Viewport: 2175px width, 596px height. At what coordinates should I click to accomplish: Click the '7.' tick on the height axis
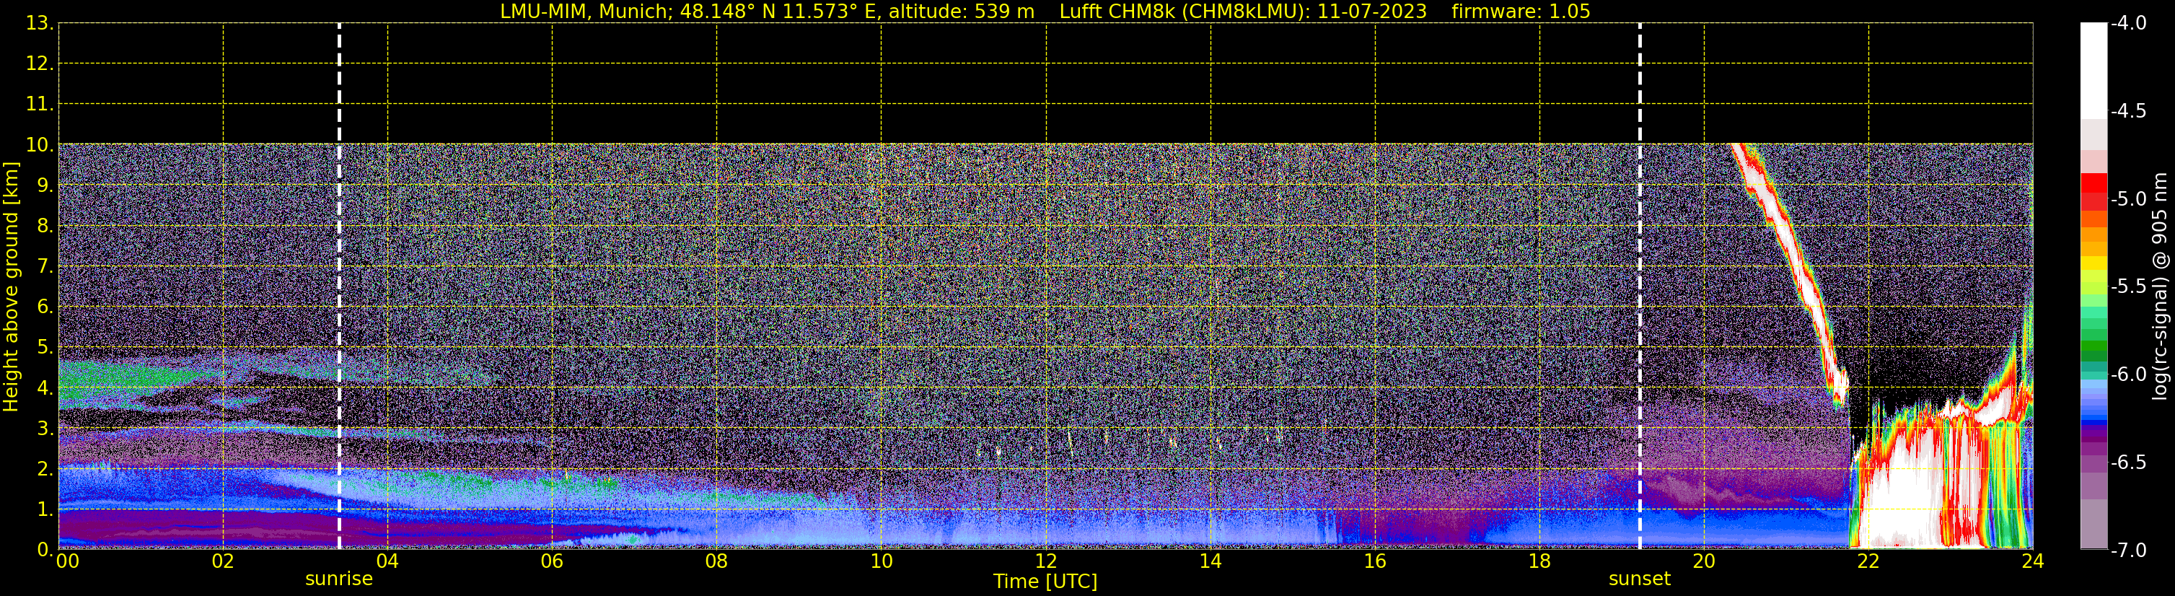[45, 267]
